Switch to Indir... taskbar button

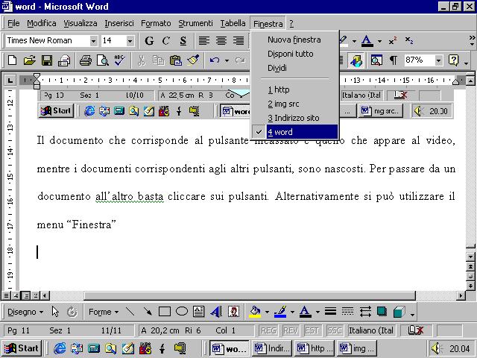pos(272,348)
